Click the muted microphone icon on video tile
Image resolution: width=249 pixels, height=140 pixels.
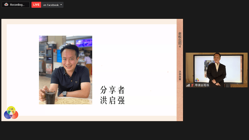click(192, 85)
